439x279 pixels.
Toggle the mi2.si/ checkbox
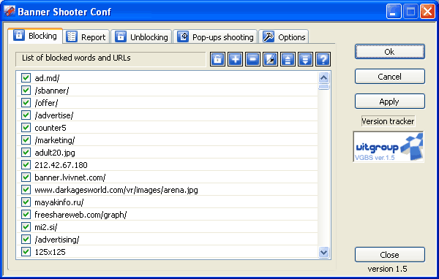tap(26, 226)
